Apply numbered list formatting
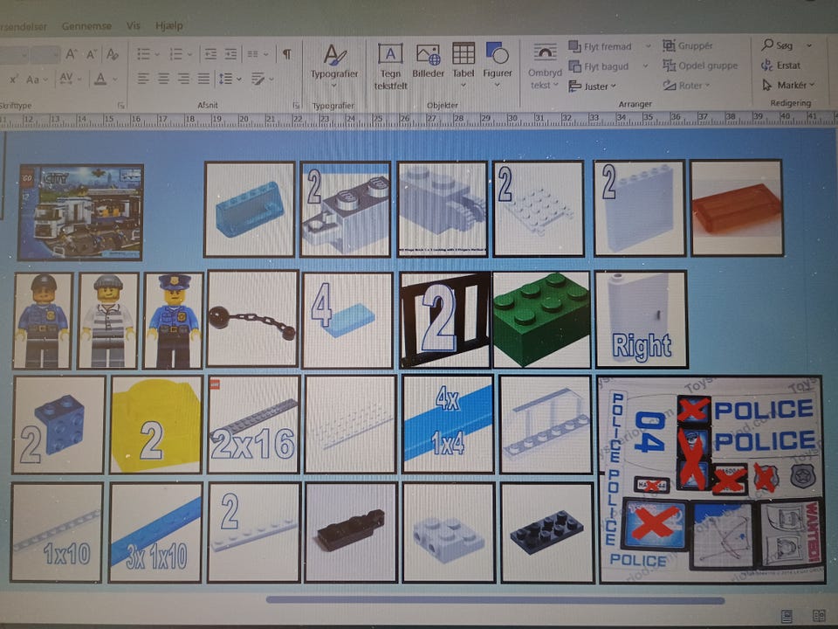838x629 pixels. 175,54
